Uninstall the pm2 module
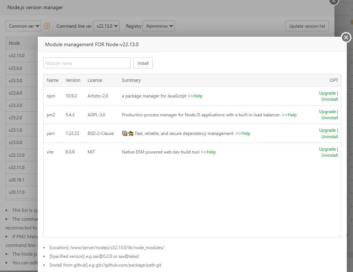The height and width of the screenshot is (272, 353). [329, 118]
